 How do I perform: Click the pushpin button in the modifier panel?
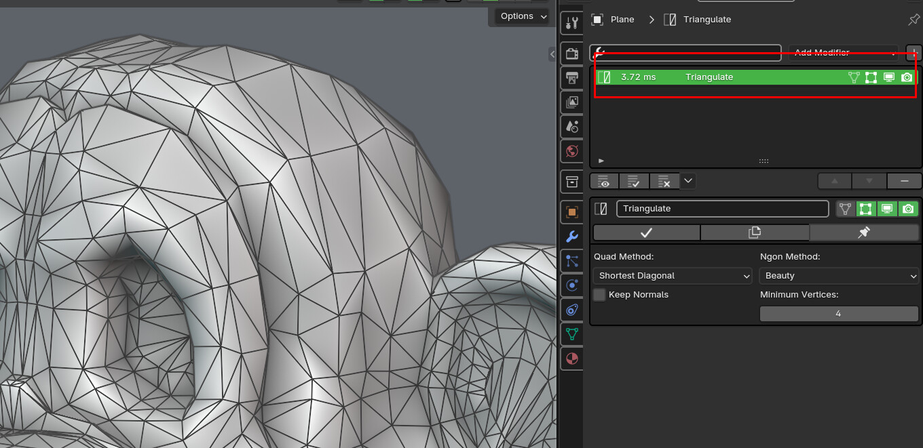point(864,232)
